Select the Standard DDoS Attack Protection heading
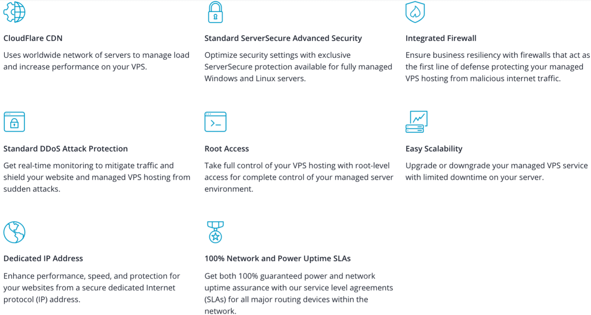This screenshot has height=315, width=591. (x=66, y=149)
